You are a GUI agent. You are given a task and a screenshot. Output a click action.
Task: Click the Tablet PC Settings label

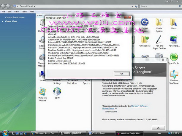[x=57, y=82]
